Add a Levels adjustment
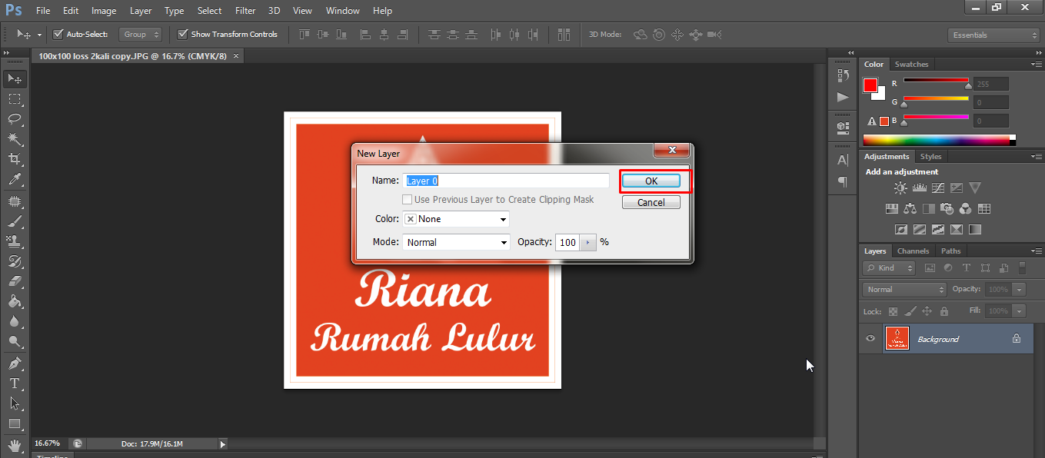Screen dimensions: 1045x458 tap(920, 187)
